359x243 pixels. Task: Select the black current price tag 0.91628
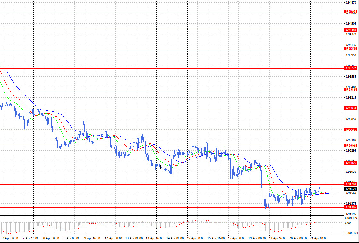point(351,189)
